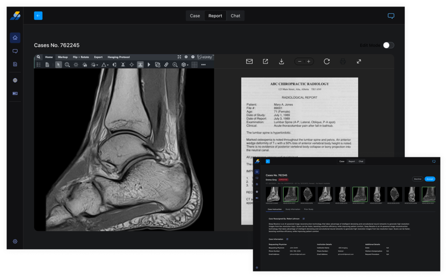
Task: Switch to the Chat tab
Action: tap(235, 16)
